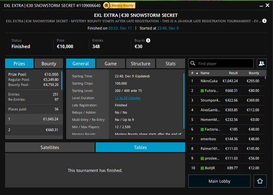Click the start time 22:40, Dec 9
273x195 pixels.
click(x=168, y=28)
